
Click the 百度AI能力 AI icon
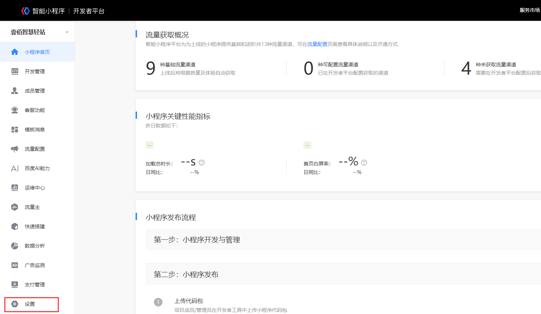coord(15,168)
